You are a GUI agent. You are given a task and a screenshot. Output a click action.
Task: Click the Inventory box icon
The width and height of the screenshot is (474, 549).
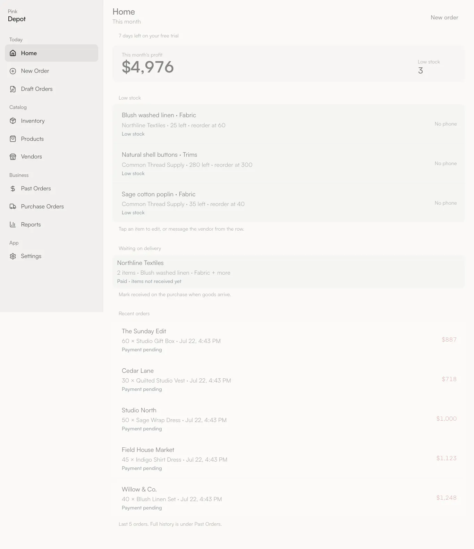[13, 121]
